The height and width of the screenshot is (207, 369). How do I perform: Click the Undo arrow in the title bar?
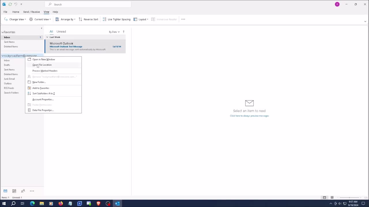coord(16,4)
